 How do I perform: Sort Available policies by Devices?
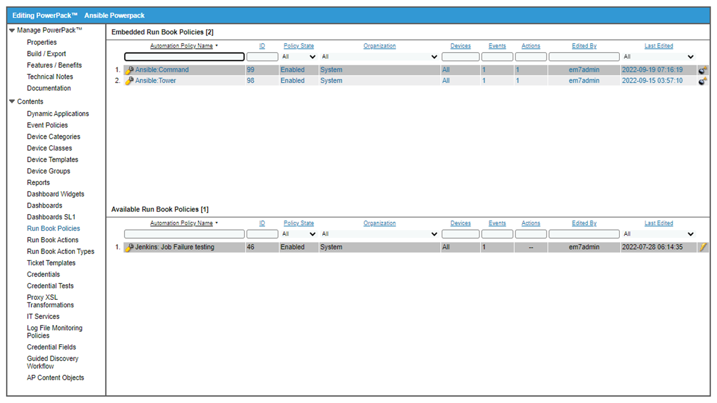coord(460,224)
